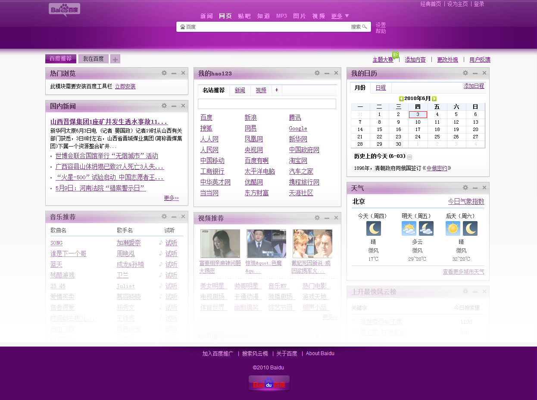Click the input field in hao123 widget
The height and width of the screenshot is (400, 537).
click(x=267, y=104)
